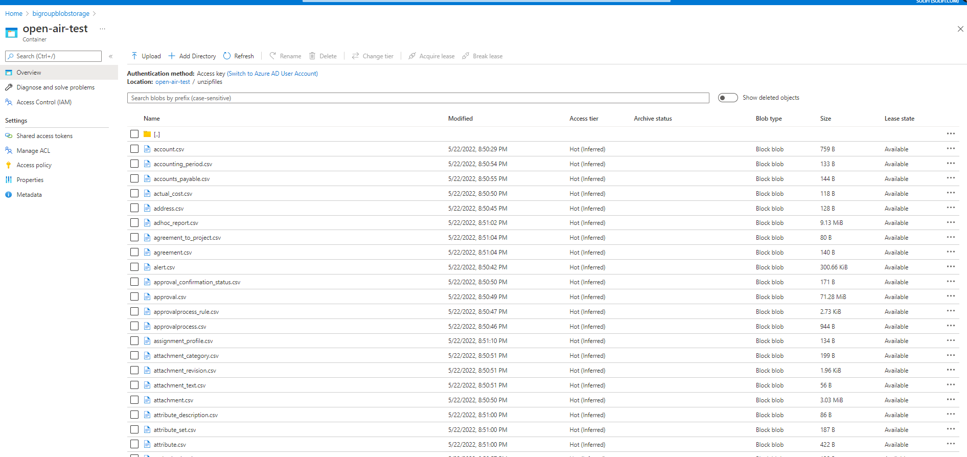Open the context menu (...) for alert.csv
967x457 pixels.
[951, 267]
